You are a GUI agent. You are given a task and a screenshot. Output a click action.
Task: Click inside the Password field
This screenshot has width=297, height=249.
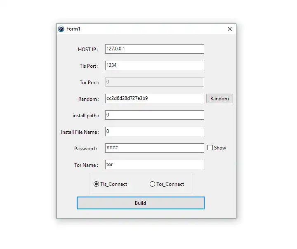pos(154,148)
